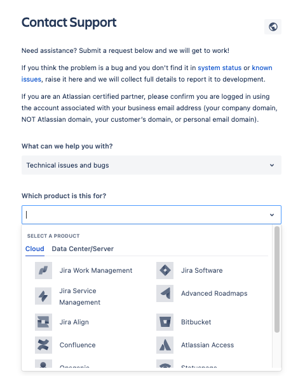Select the Bitbucket text option

point(196,322)
